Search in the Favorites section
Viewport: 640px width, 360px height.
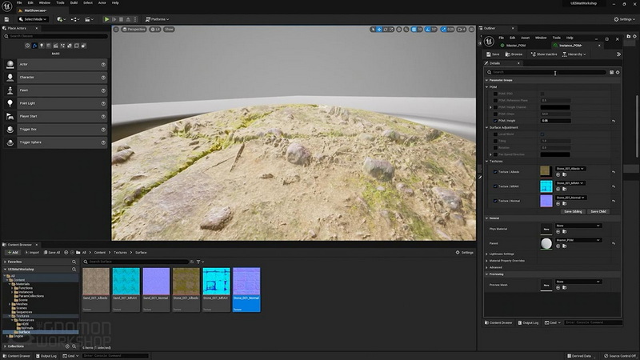coord(74,262)
